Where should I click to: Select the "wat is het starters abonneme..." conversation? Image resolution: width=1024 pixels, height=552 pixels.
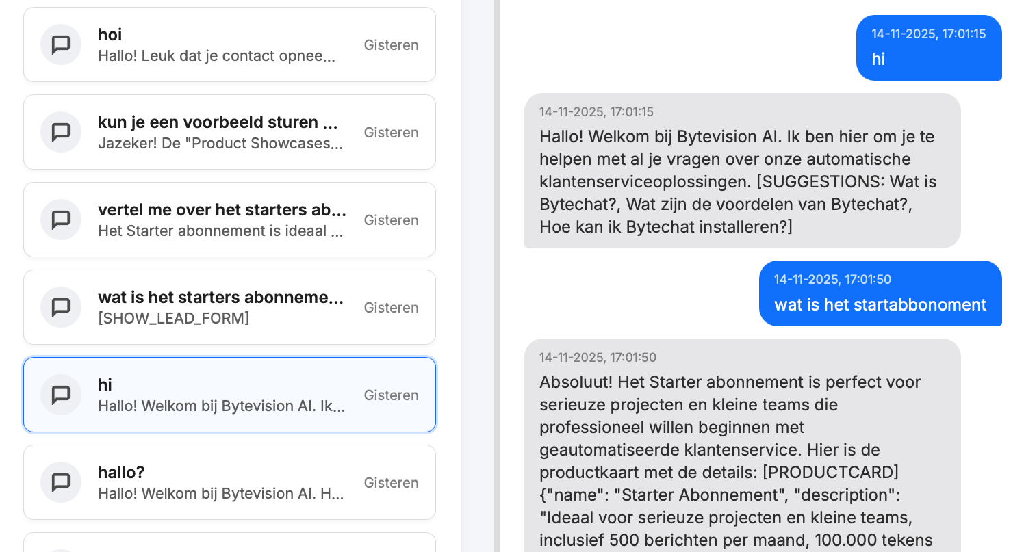229,307
